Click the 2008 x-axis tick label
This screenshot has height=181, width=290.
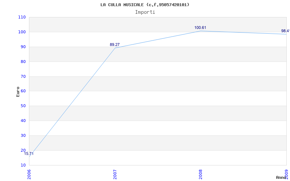(x=200, y=174)
